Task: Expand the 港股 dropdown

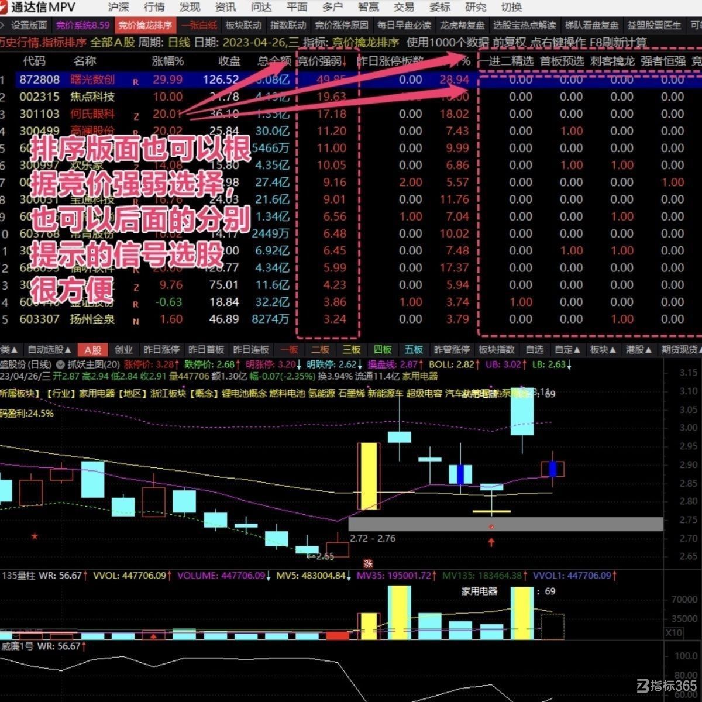Action: tap(639, 350)
